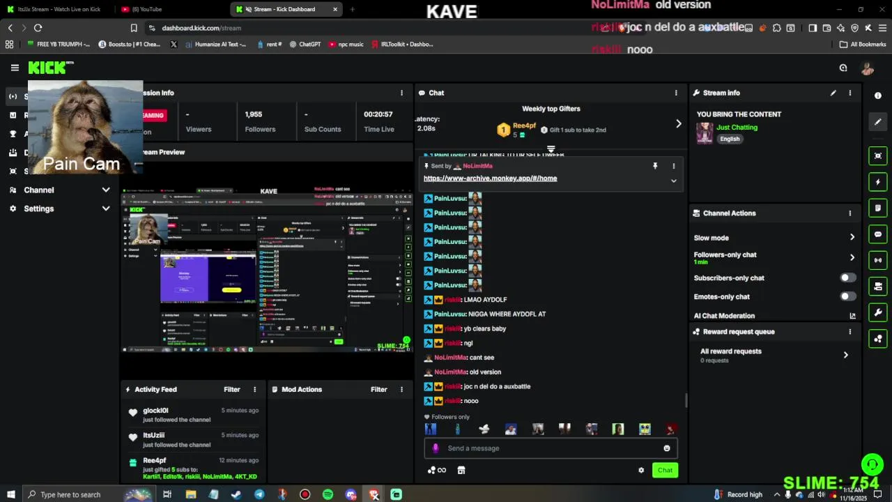Open Steam from the taskbar
The image size is (892, 502).
point(236,494)
